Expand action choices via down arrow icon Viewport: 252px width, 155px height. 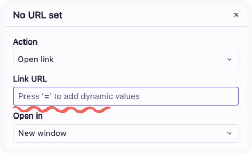point(230,59)
